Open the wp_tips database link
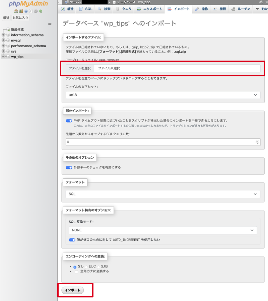Image resolution: width=268 pixels, height=301 pixels. point(17,57)
